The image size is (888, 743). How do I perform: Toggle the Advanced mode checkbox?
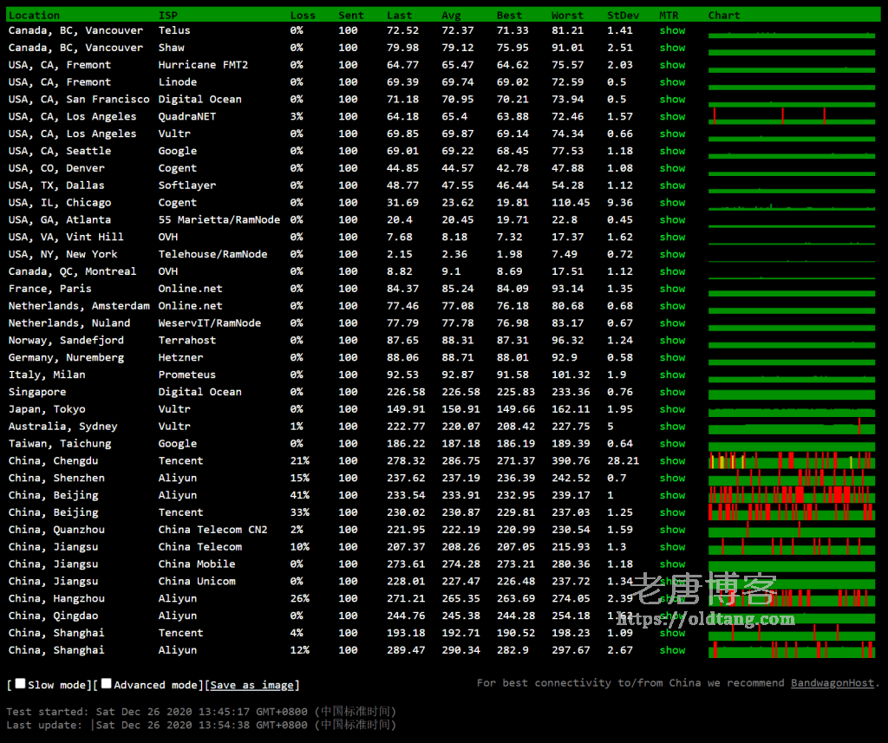(x=106, y=684)
